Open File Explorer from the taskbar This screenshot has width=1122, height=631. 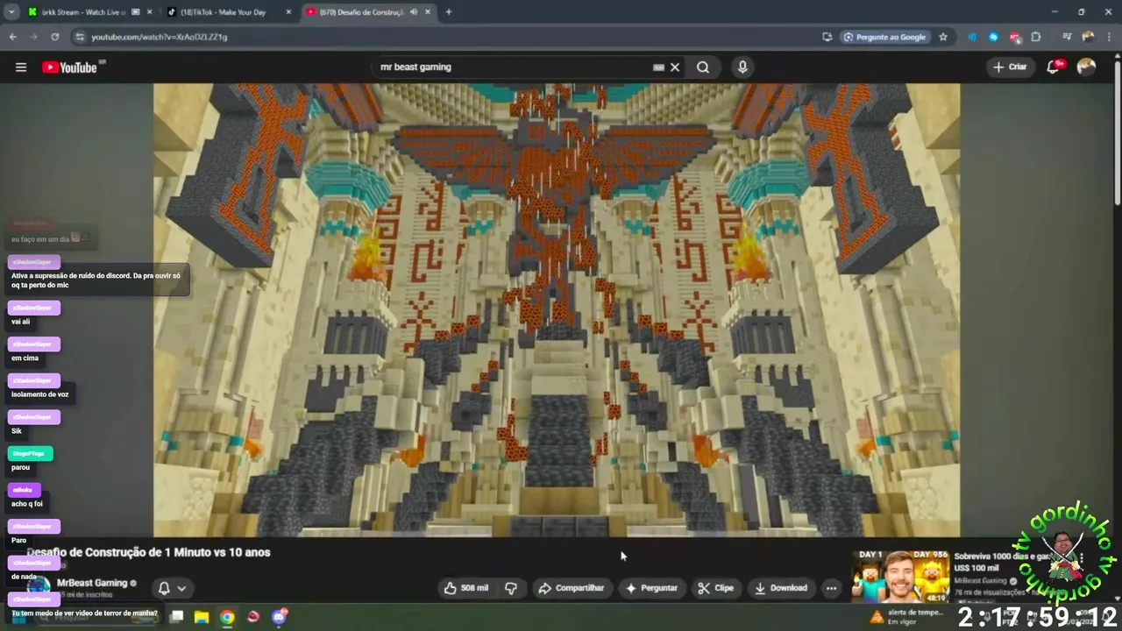point(202,617)
